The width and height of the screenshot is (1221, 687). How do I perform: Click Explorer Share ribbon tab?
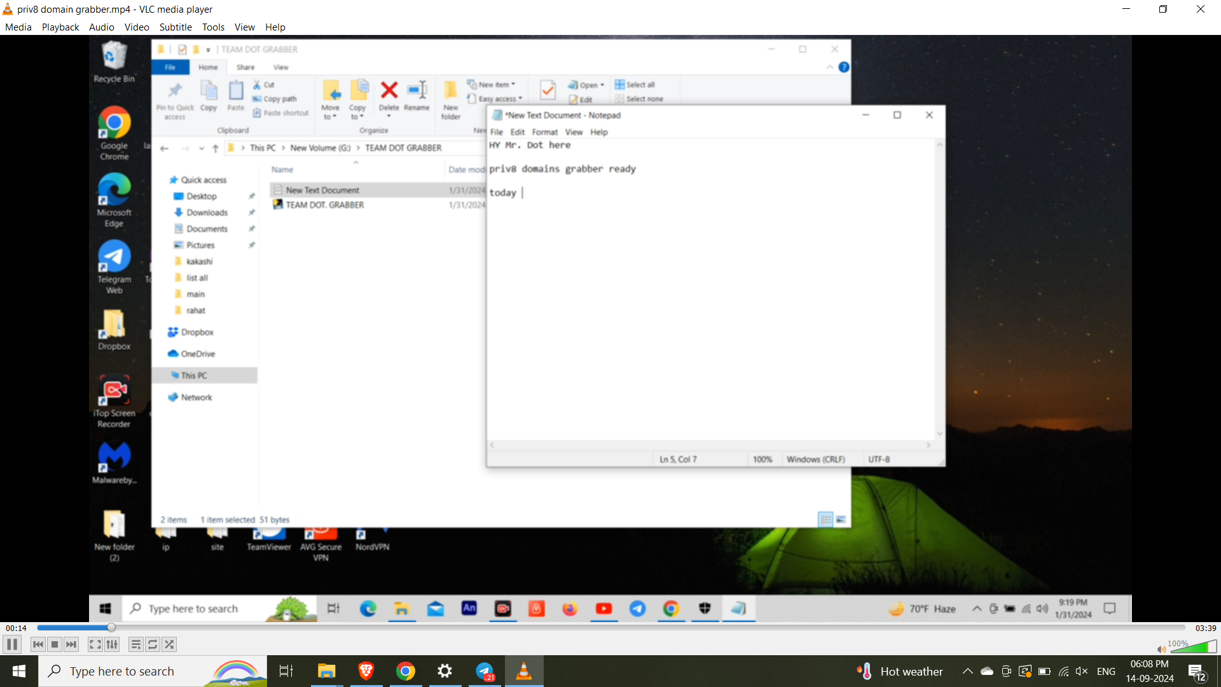(x=245, y=67)
